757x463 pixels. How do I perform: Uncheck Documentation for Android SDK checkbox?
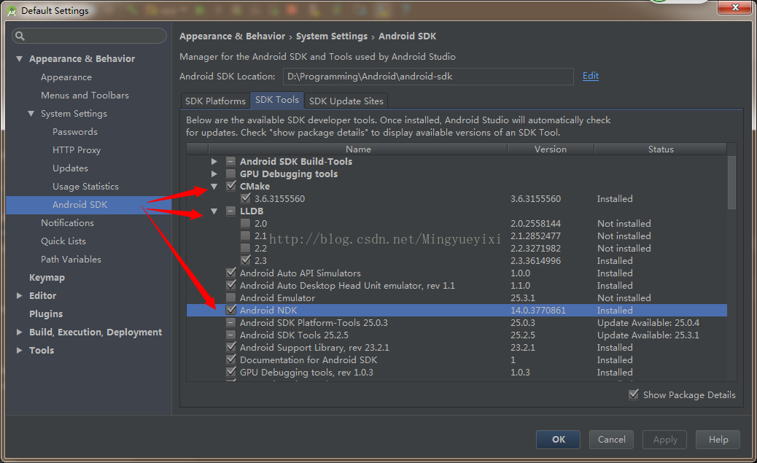[230, 359]
